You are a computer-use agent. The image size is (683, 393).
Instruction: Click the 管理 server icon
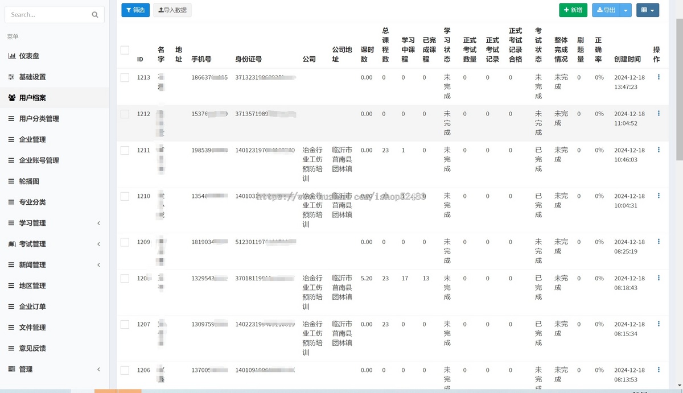11,369
